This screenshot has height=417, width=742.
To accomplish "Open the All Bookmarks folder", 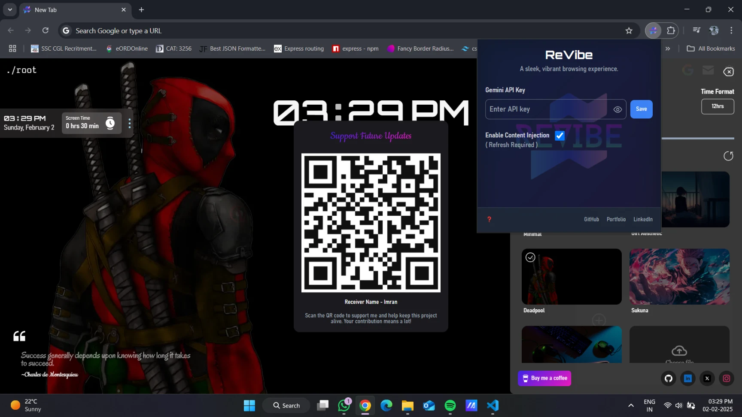I will coord(711,48).
